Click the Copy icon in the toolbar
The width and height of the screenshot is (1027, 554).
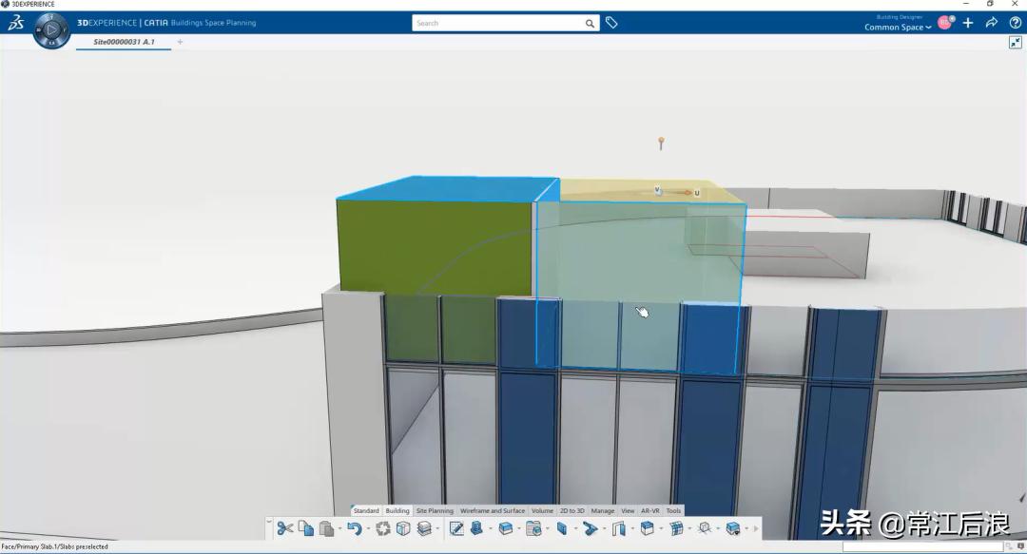point(306,529)
